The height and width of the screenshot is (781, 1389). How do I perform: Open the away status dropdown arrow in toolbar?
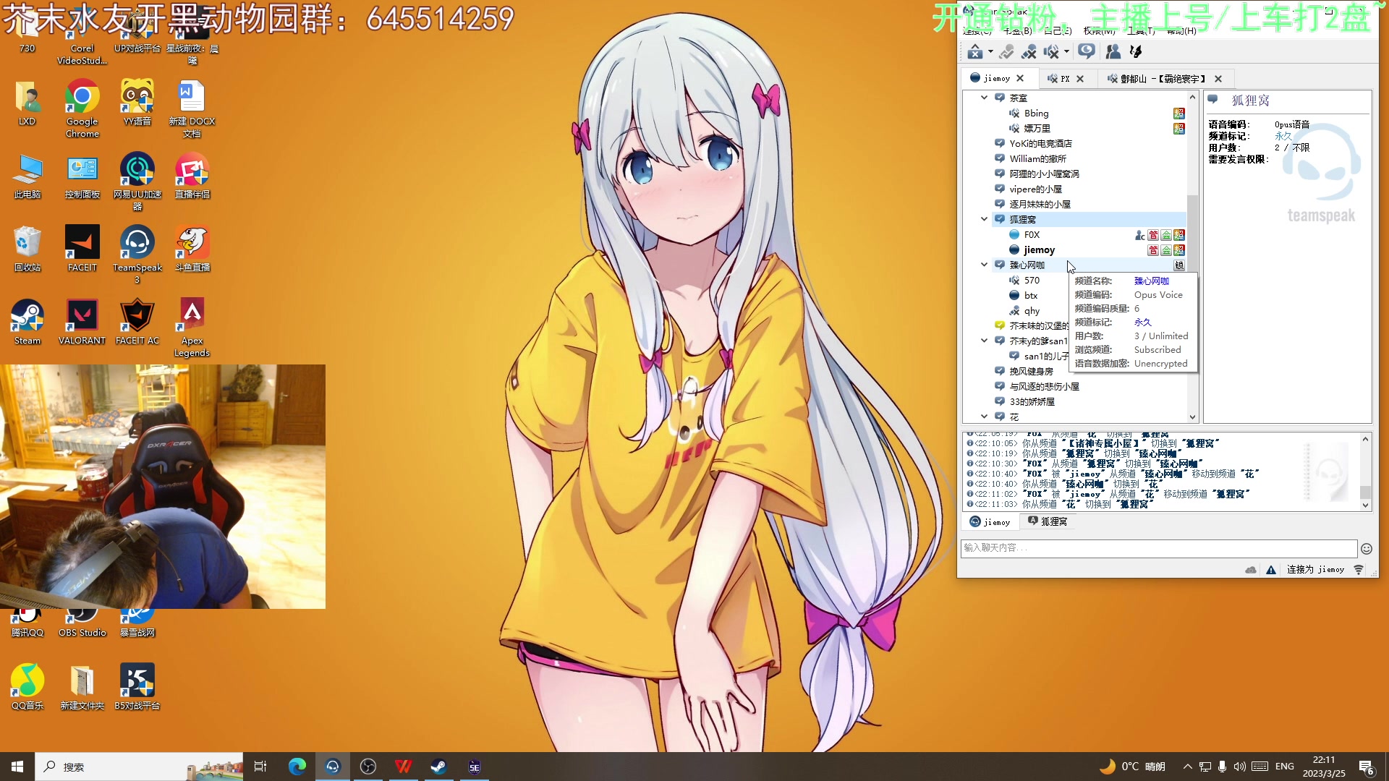coord(990,52)
